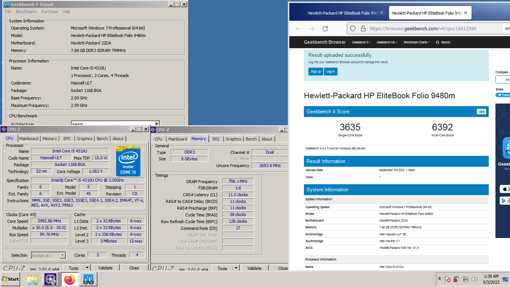Click title icon of CPU-Z window showing Memory tab
The width and height of the screenshot is (510, 287).
tap(153, 129)
